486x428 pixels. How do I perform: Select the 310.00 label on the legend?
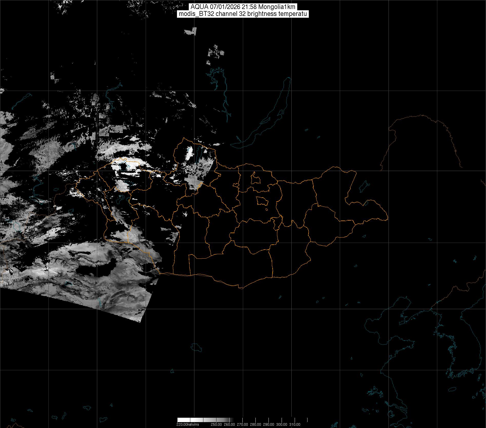click(295, 424)
